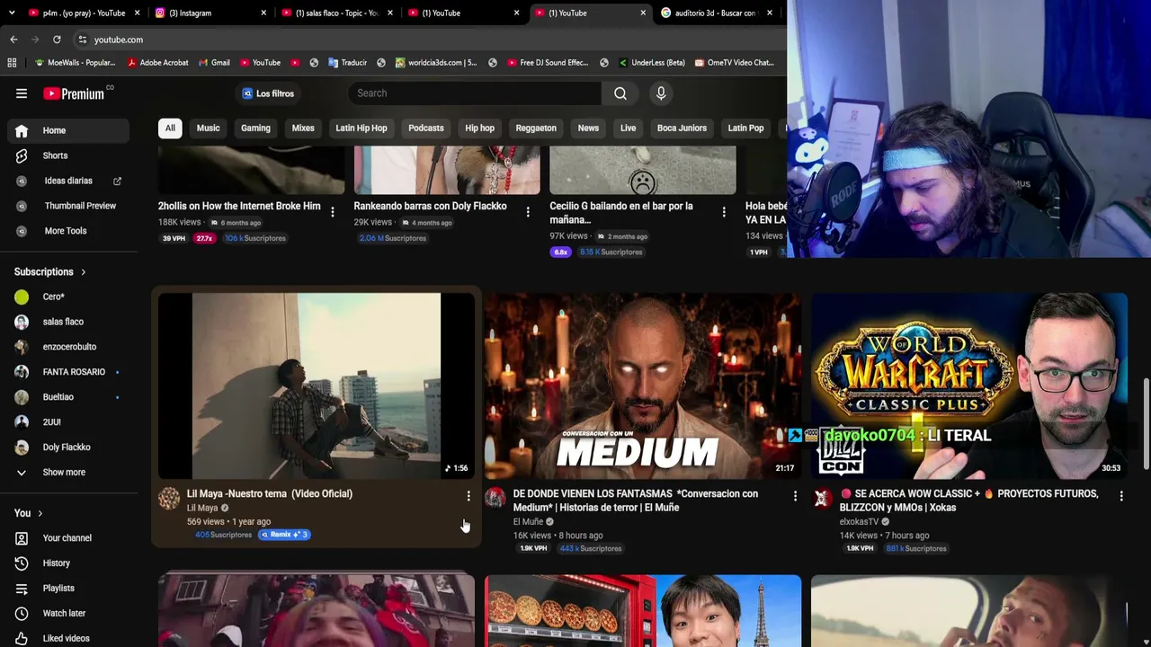Start voice search with the microphone

[661, 93]
